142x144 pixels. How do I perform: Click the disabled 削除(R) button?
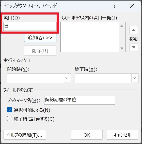click(x=40, y=51)
